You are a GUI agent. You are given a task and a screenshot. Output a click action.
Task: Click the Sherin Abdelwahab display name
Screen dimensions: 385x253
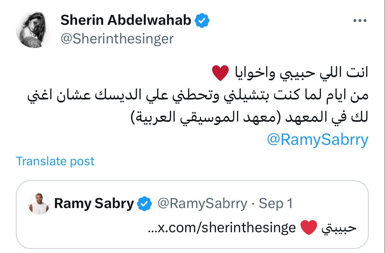click(x=126, y=20)
